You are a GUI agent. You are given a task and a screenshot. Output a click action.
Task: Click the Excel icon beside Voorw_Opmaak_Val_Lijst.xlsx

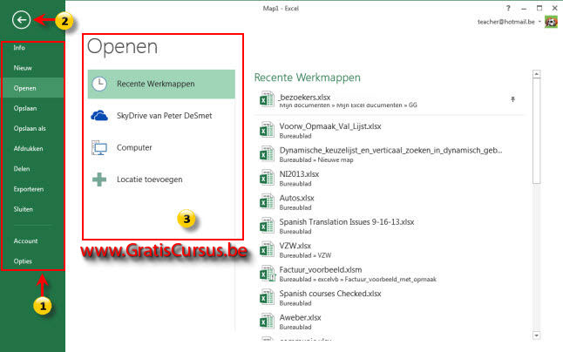(x=267, y=130)
